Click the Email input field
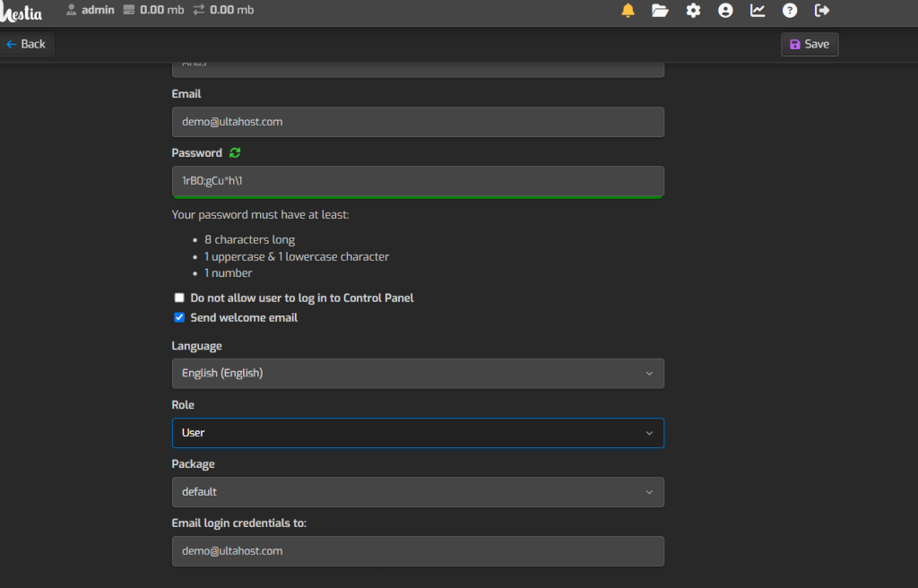 click(x=418, y=122)
